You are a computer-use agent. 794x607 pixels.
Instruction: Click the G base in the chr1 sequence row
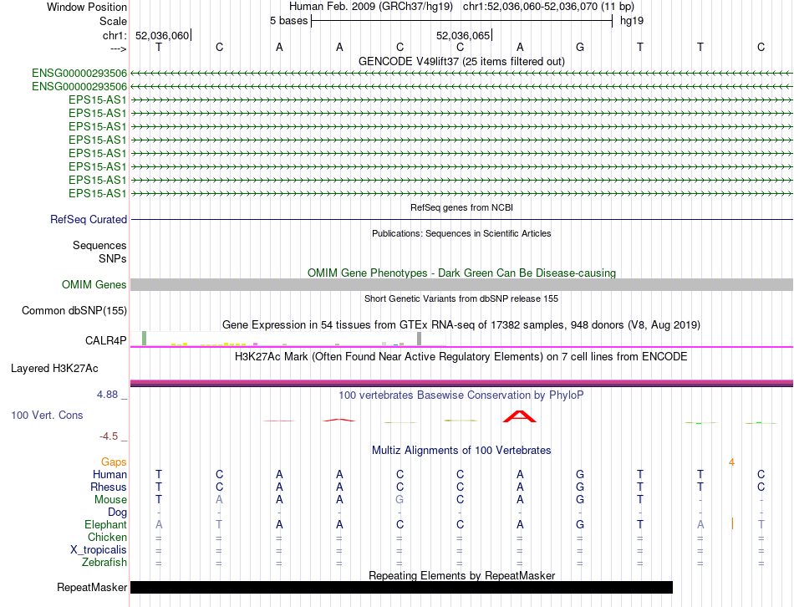[x=580, y=47]
